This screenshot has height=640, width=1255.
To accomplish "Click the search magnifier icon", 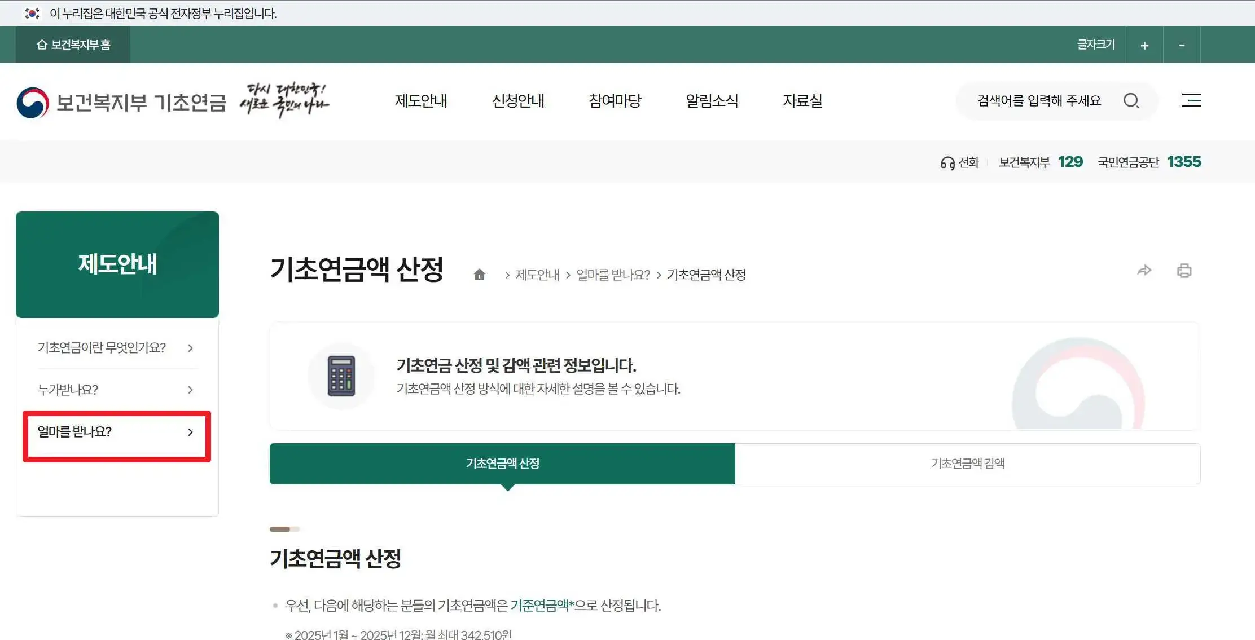I will point(1131,101).
